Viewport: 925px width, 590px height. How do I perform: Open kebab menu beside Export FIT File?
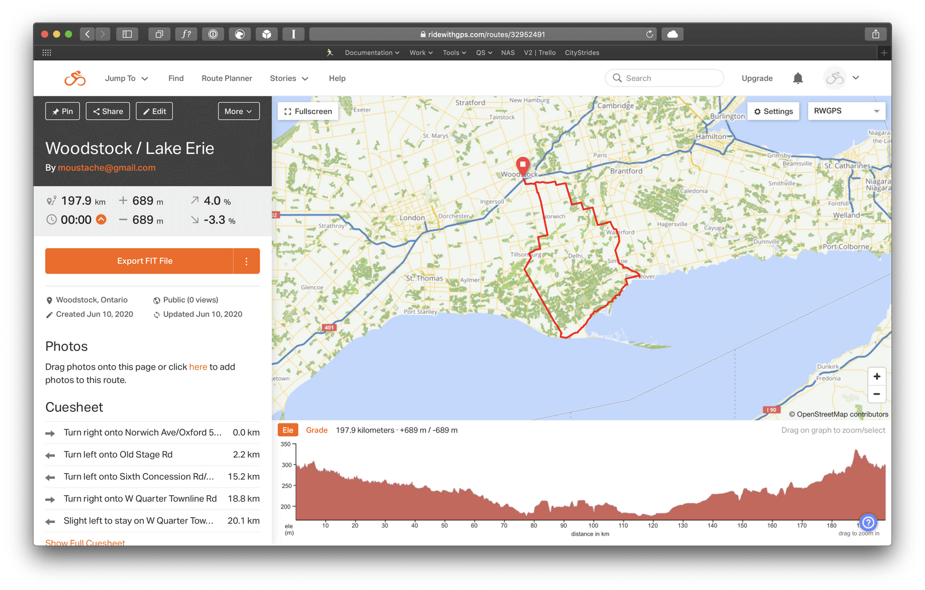point(247,261)
